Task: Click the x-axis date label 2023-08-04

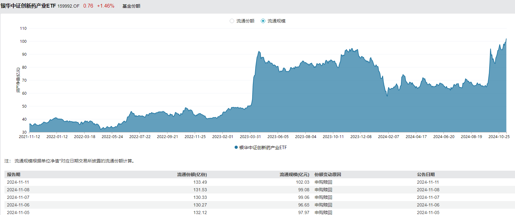Action: tap(306, 136)
